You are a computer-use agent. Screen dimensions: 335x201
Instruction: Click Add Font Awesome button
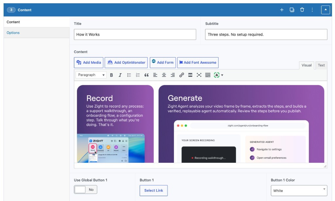[198, 62]
